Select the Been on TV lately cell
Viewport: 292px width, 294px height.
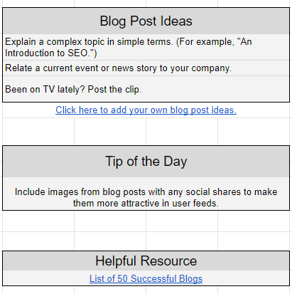coord(146,89)
